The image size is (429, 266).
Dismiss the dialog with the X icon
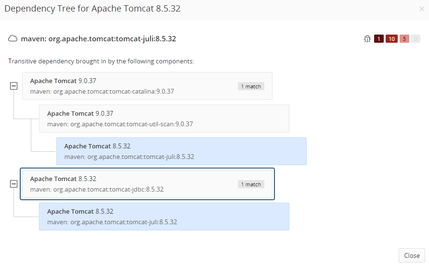click(422, 9)
